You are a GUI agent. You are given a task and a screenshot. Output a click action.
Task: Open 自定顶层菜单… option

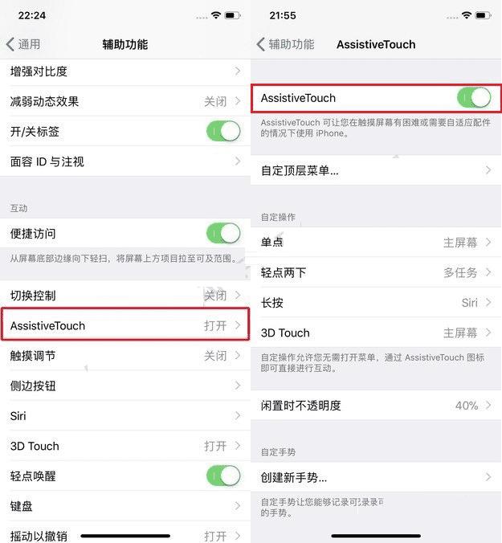tap(376, 170)
